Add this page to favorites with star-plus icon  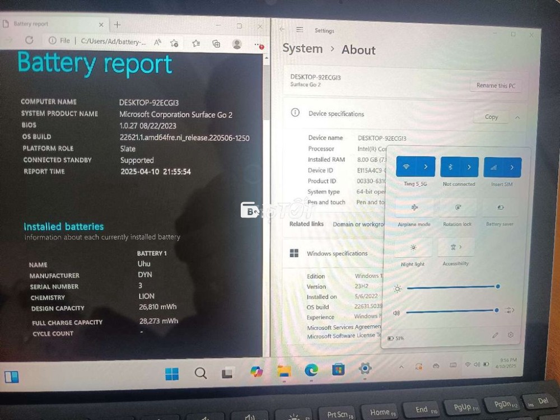(174, 43)
